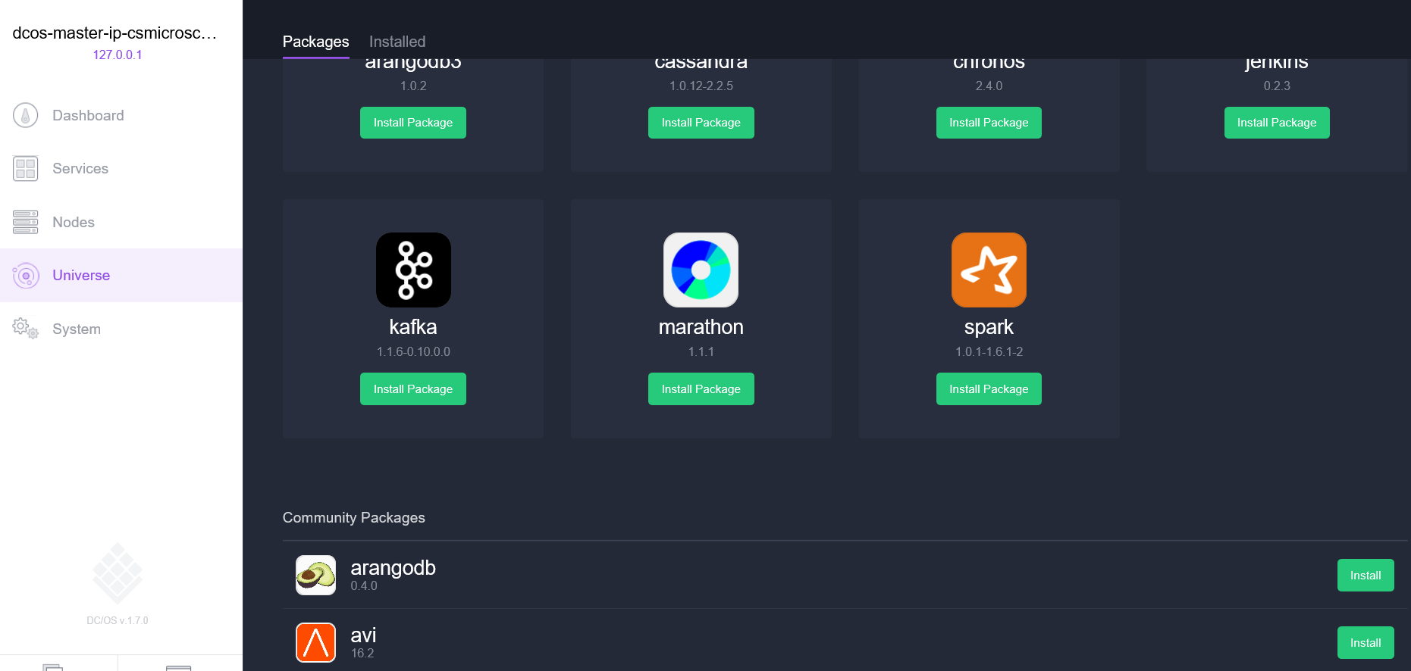Click the spark package logo
Image resolution: width=1411 pixels, height=671 pixels.
coord(989,270)
